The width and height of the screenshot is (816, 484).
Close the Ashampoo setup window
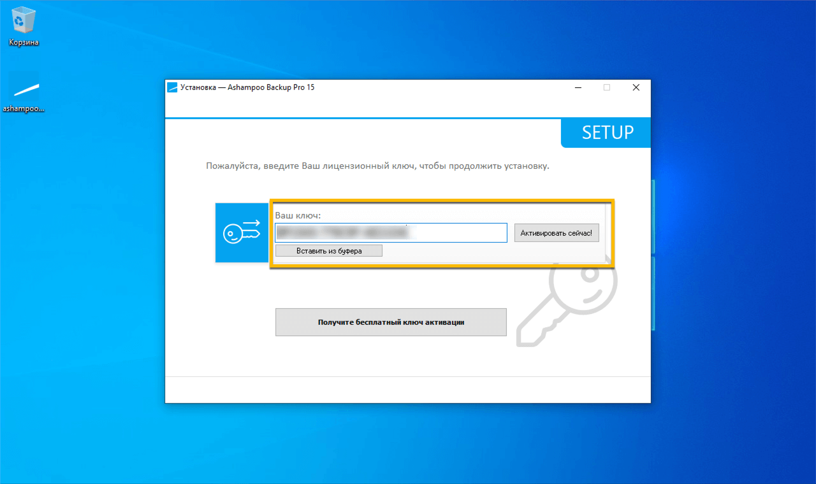point(636,88)
